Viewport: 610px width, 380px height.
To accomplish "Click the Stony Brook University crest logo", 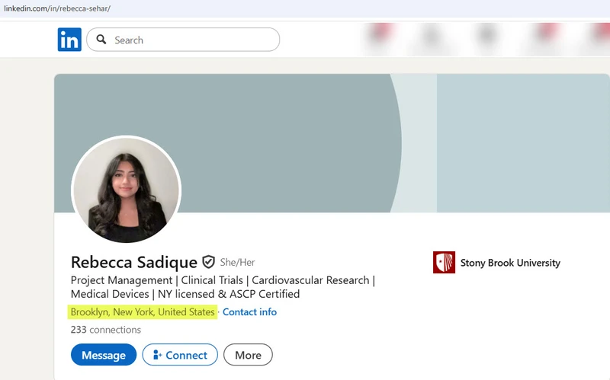I will click(x=444, y=263).
